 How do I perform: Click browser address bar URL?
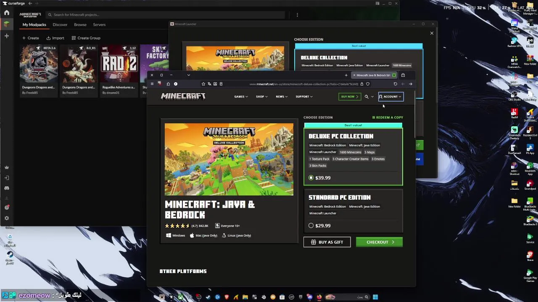click(304, 84)
